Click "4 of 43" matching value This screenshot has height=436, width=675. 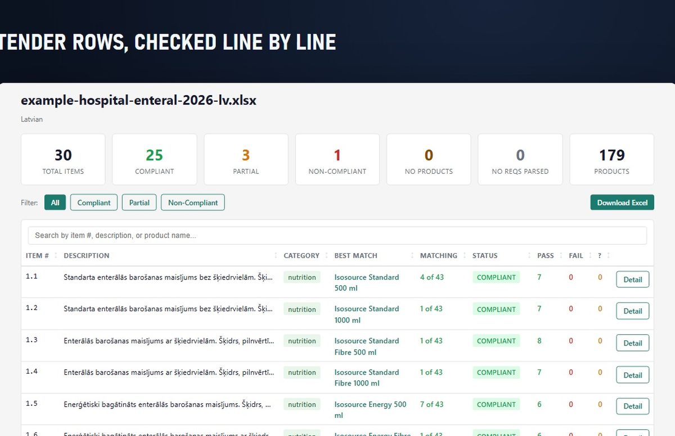point(431,277)
